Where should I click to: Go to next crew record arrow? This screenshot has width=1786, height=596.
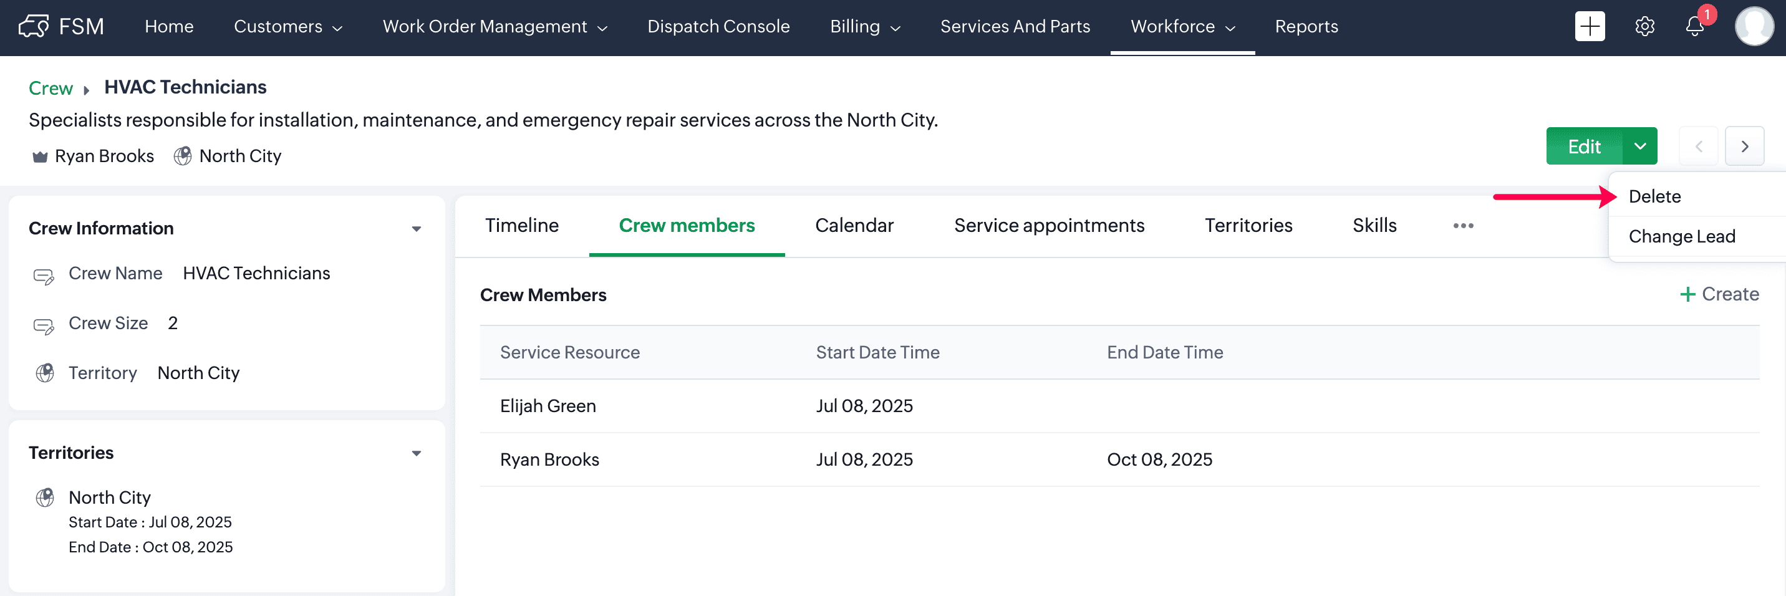tap(1744, 147)
